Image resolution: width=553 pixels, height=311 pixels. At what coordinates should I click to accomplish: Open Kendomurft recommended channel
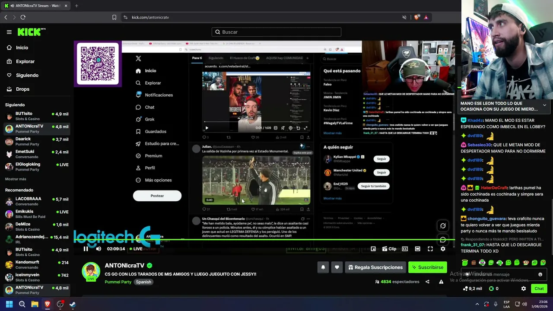click(x=36, y=264)
